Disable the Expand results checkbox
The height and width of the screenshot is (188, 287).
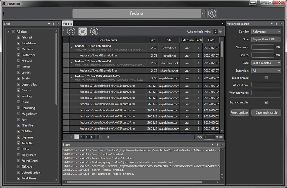pyautogui.click(x=266, y=102)
